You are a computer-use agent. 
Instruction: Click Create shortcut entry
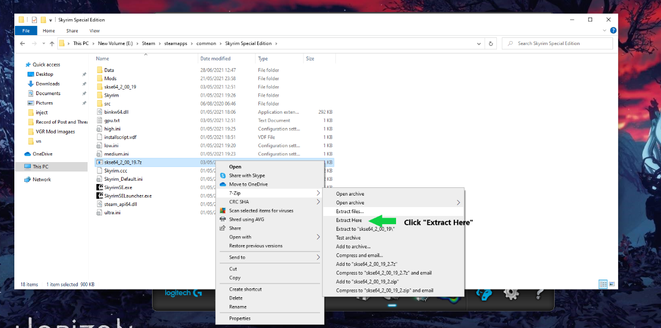pos(246,289)
